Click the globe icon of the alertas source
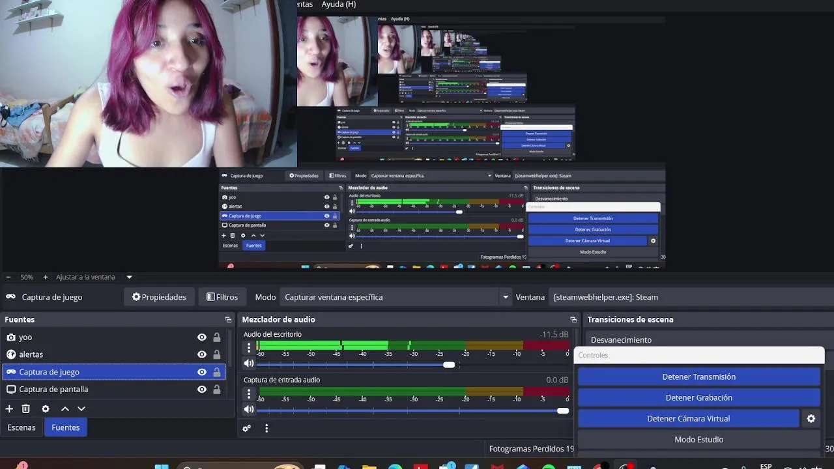 click(x=11, y=354)
